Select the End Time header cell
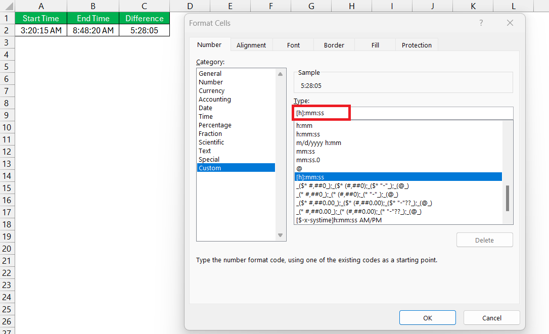Image resolution: width=549 pixels, height=334 pixels. pos(93,18)
